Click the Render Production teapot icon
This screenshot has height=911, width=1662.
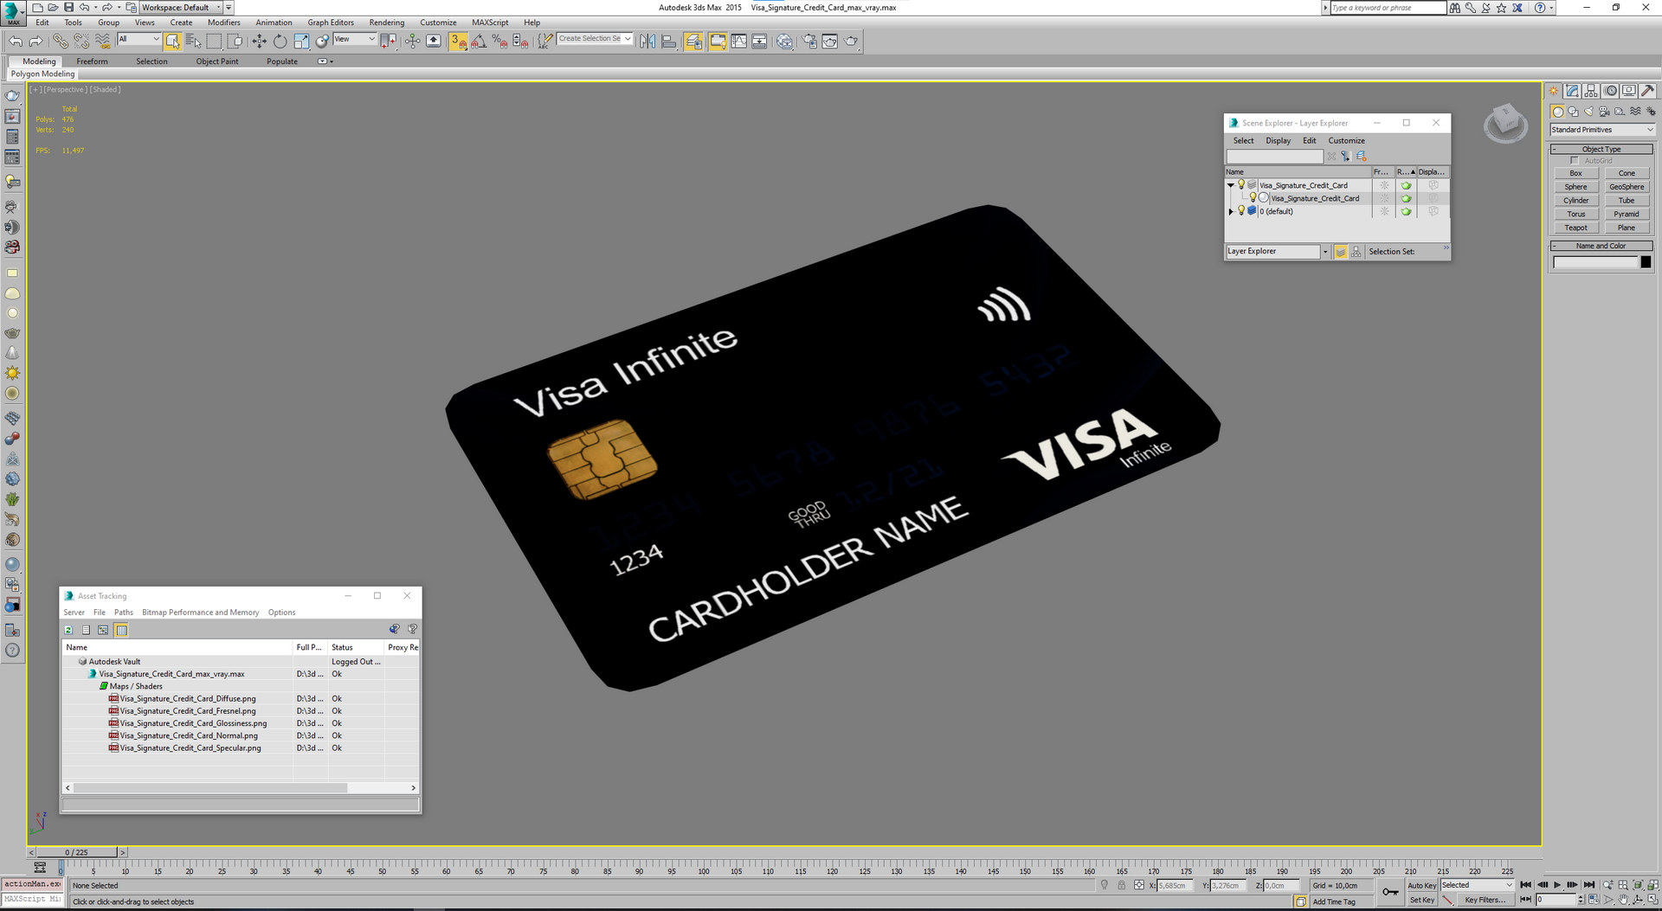pos(851,41)
